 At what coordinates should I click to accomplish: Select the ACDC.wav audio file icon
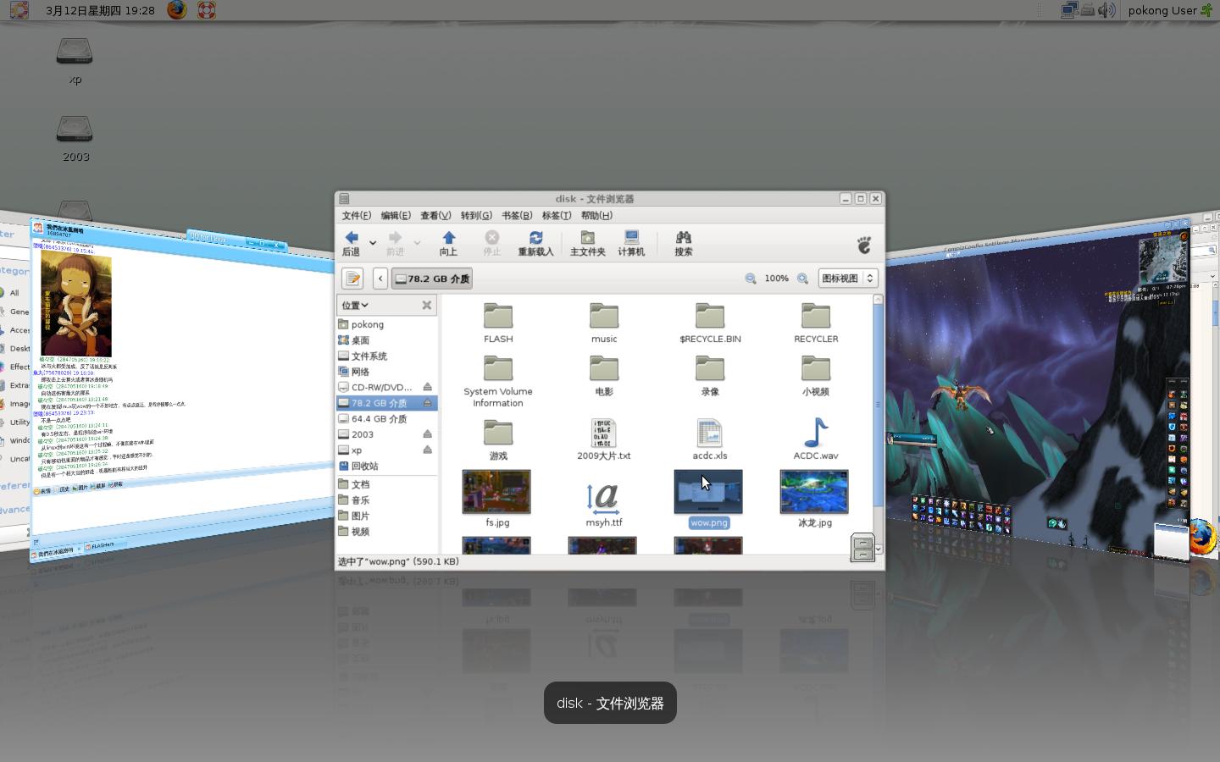click(x=816, y=433)
